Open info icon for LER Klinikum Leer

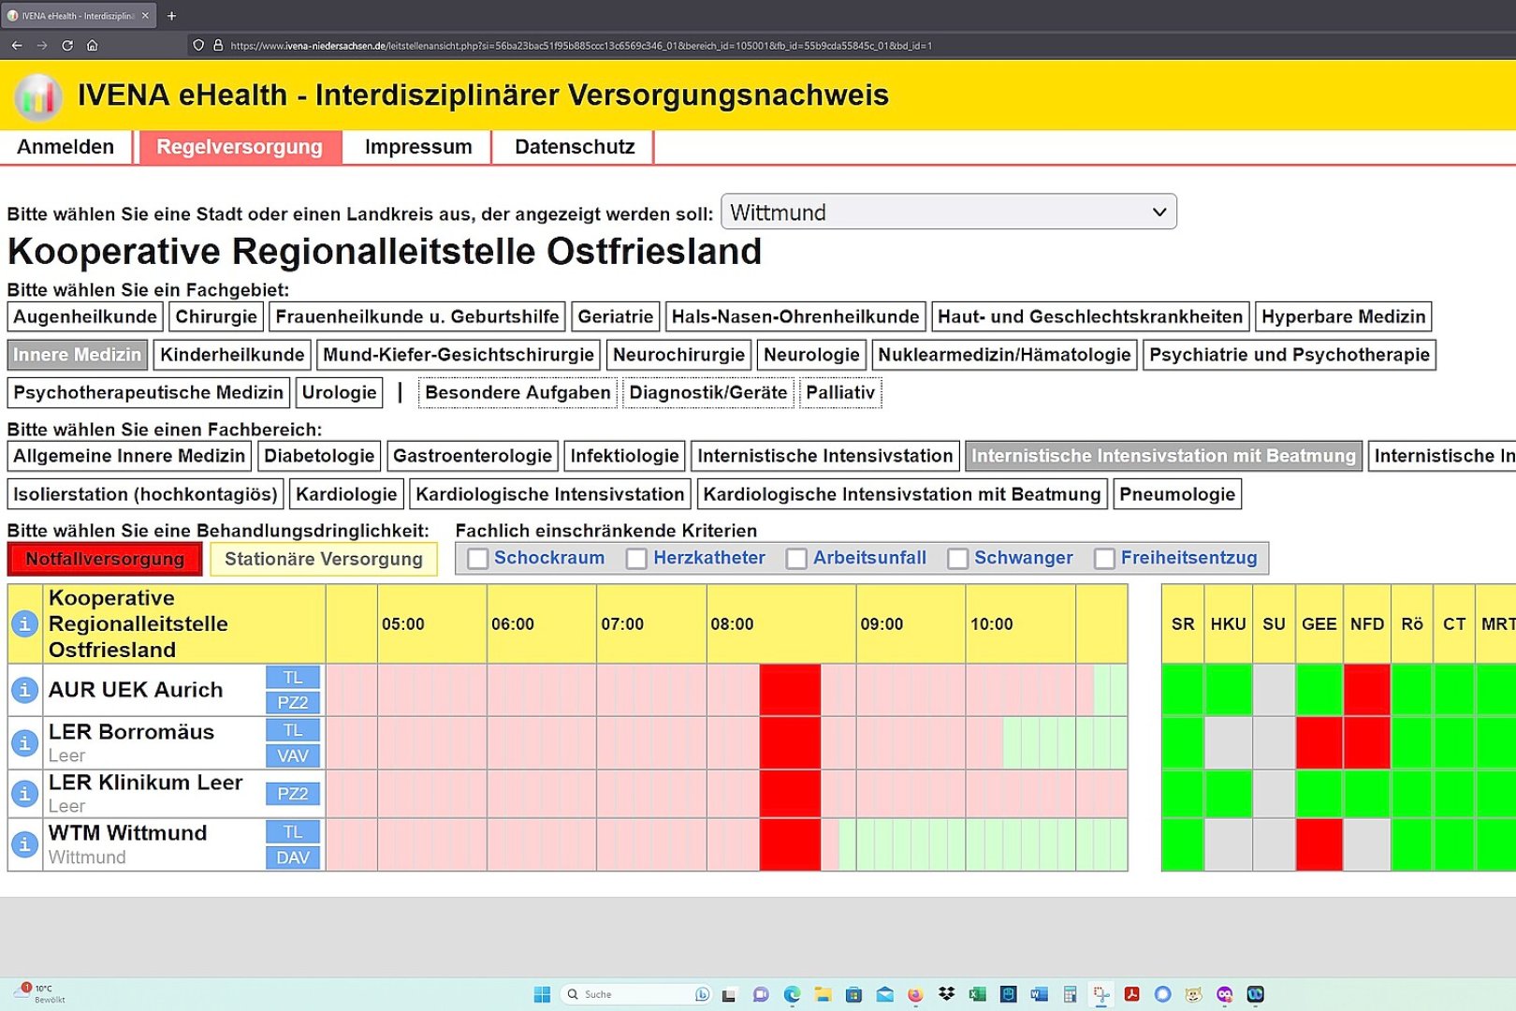coord(24,794)
